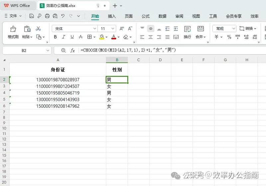The height and width of the screenshot is (186, 266).
Task: Switch to the 开始 ribbon tab
Action: click(95, 16)
